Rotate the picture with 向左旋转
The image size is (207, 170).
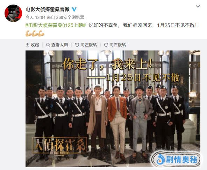pyautogui.click(x=86, y=45)
